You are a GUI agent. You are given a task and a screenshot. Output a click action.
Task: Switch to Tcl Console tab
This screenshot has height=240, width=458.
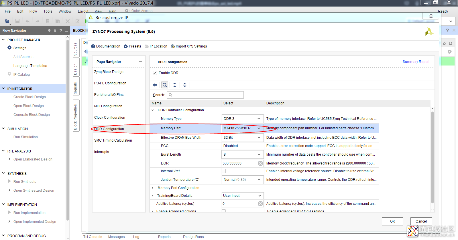tap(93, 237)
